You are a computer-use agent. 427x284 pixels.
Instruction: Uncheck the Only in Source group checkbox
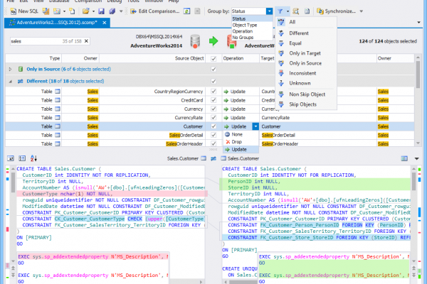pos(213,70)
